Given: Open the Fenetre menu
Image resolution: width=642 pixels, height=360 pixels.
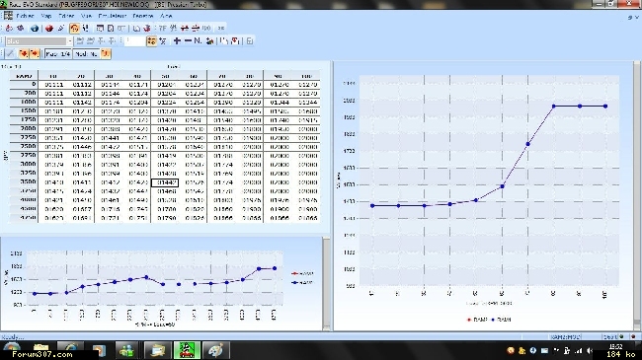Looking at the screenshot, I should point(143,16).
